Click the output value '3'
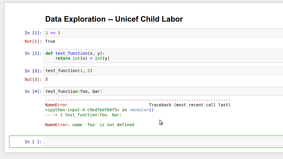Viewport: 283px width, 159px height. (46, 79)
